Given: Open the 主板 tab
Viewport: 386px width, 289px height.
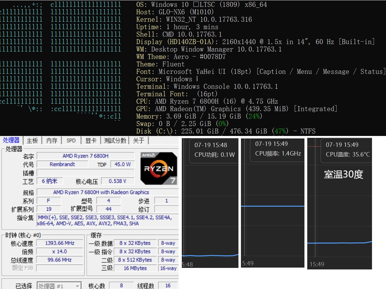Looking at the screenshot, I should tap(32, 141).
